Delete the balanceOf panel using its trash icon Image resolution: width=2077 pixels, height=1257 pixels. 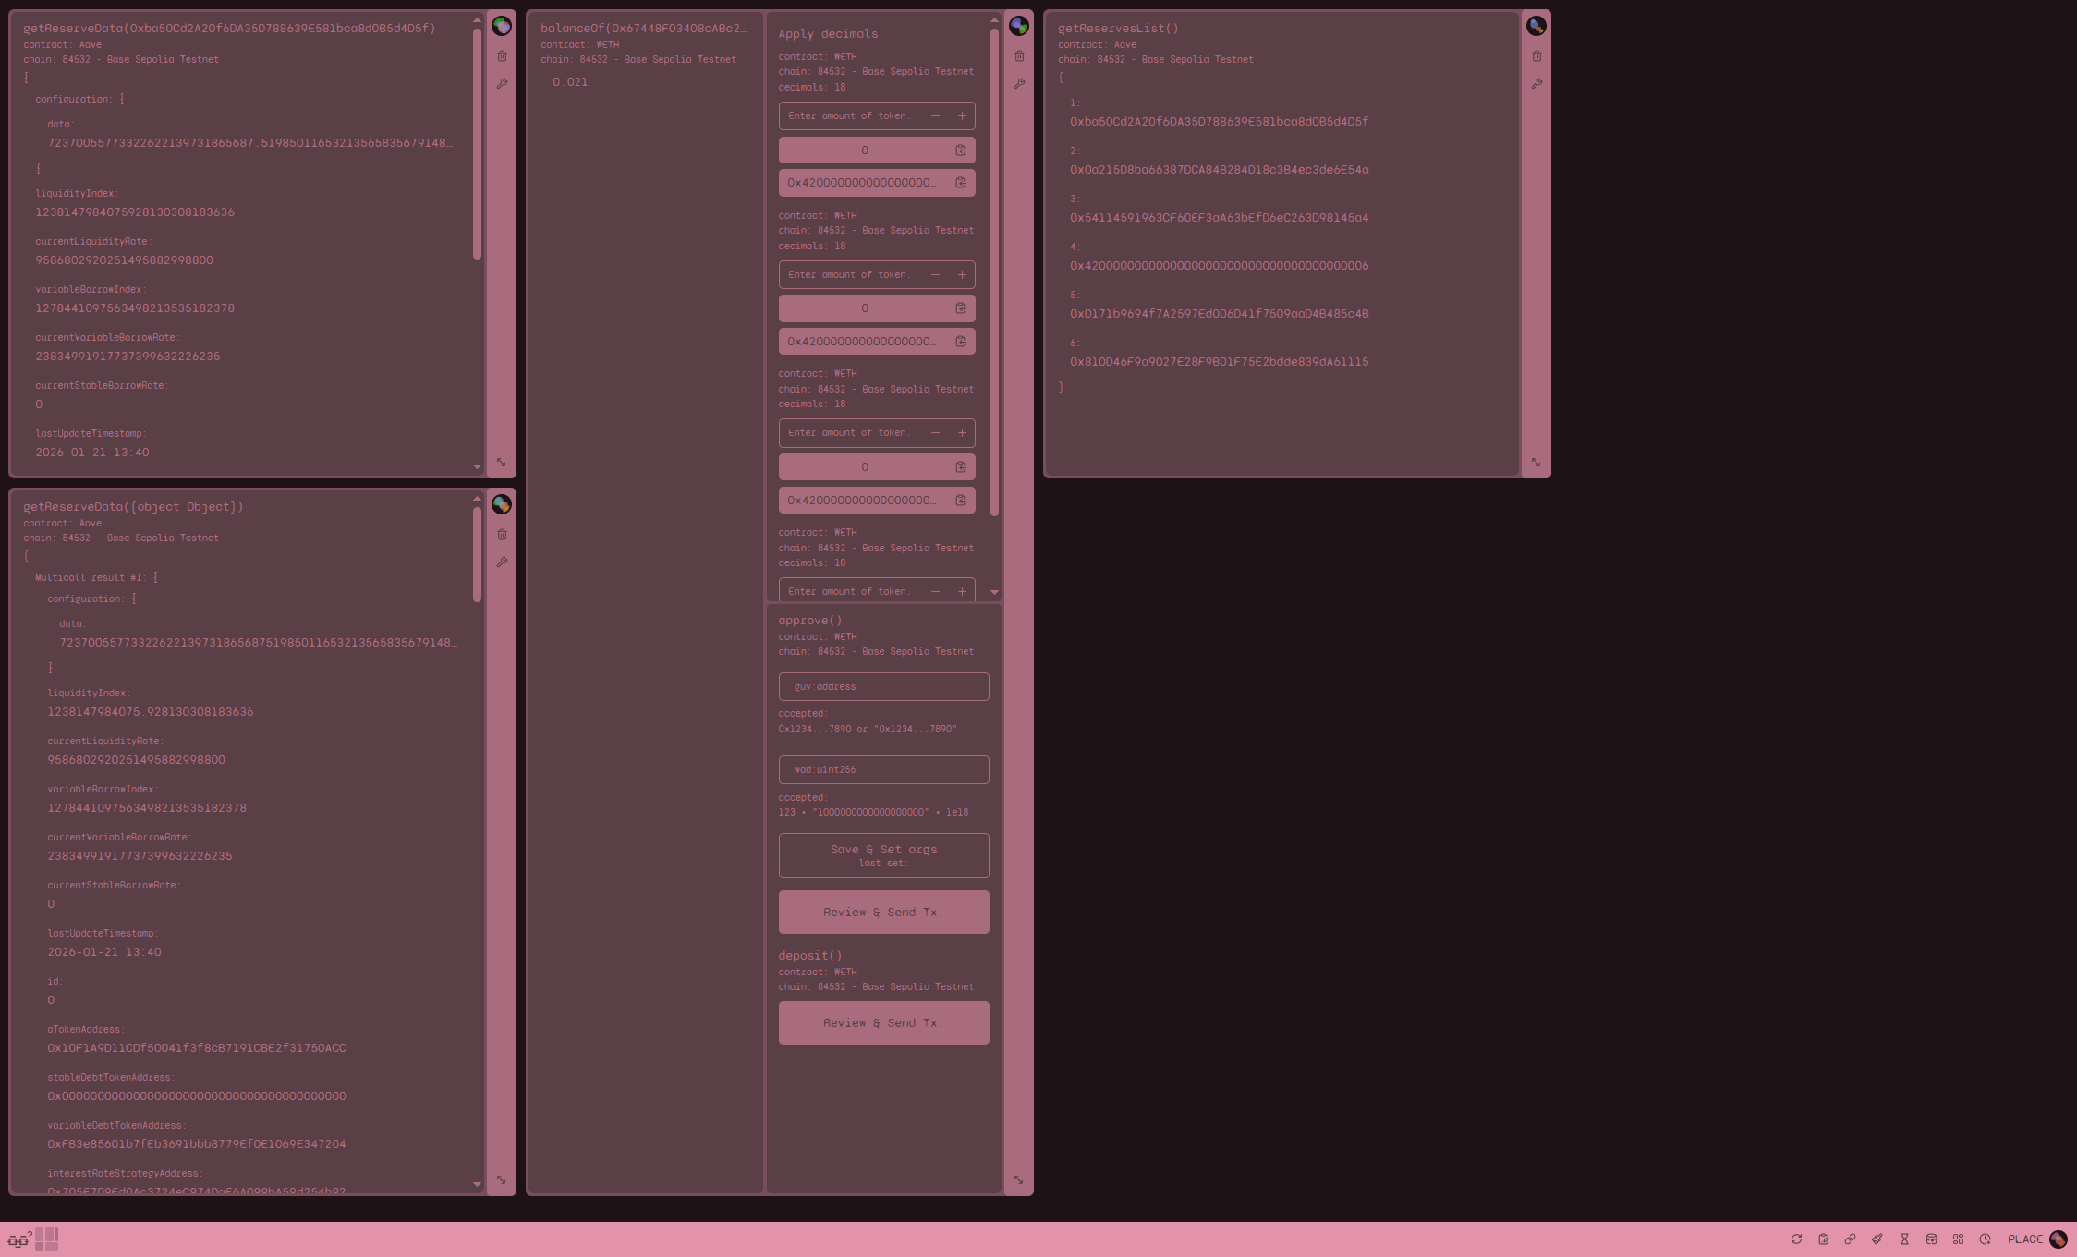point(1019,55)
